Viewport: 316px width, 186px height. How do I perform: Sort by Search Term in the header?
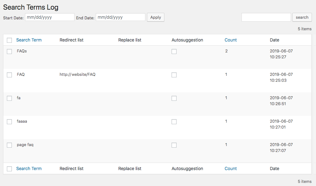(x=29, y=40)
